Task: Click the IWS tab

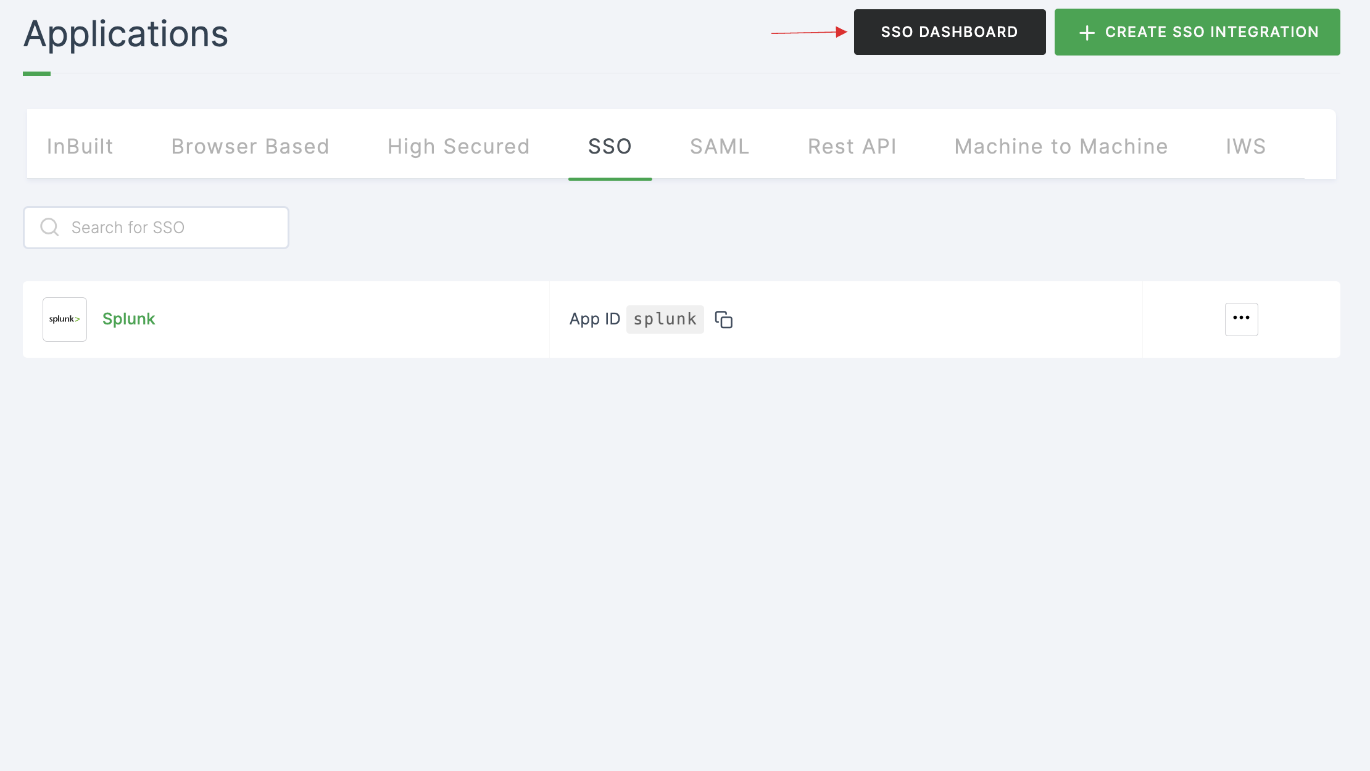Action: [1246, 145]
